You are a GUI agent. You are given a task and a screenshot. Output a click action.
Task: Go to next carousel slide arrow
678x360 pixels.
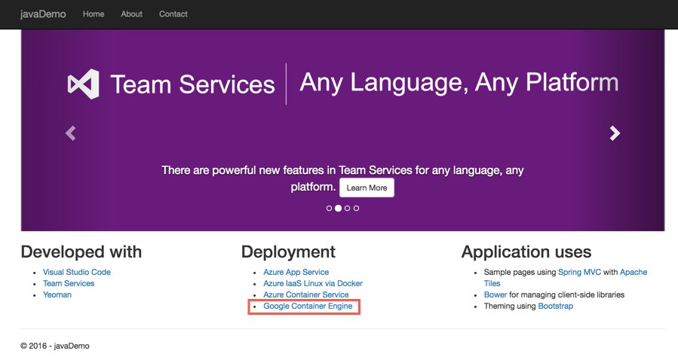click(x=615, y=133)
